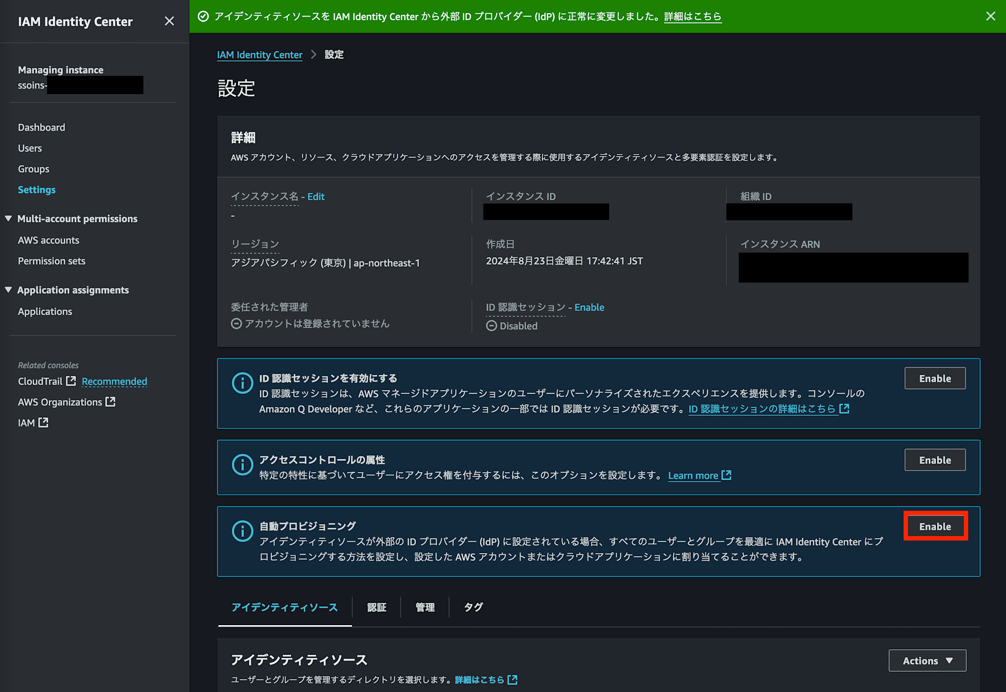Enable the ID認識セッションを有効にする option

click(x=935, y=378)
